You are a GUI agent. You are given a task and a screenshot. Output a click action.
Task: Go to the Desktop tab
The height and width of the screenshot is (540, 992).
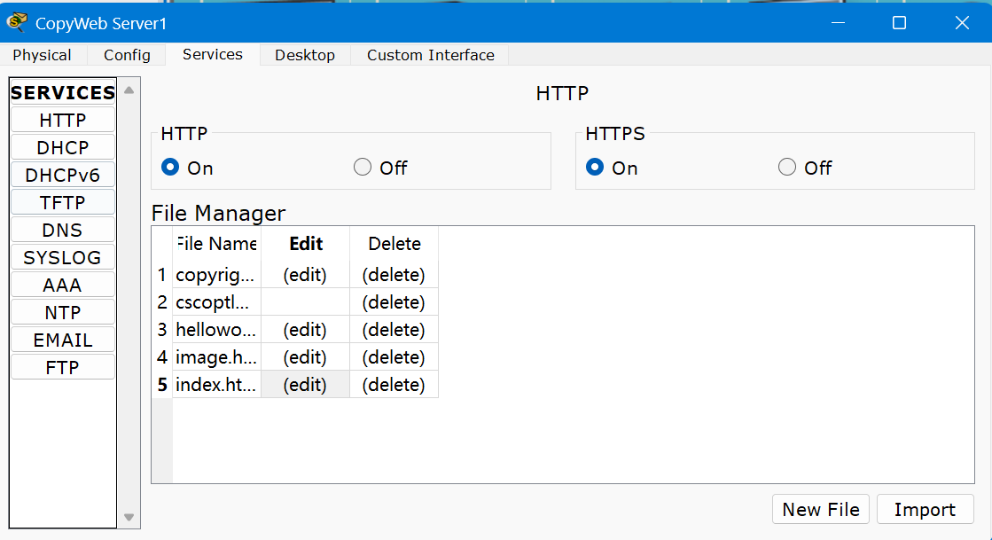(304, 55)
